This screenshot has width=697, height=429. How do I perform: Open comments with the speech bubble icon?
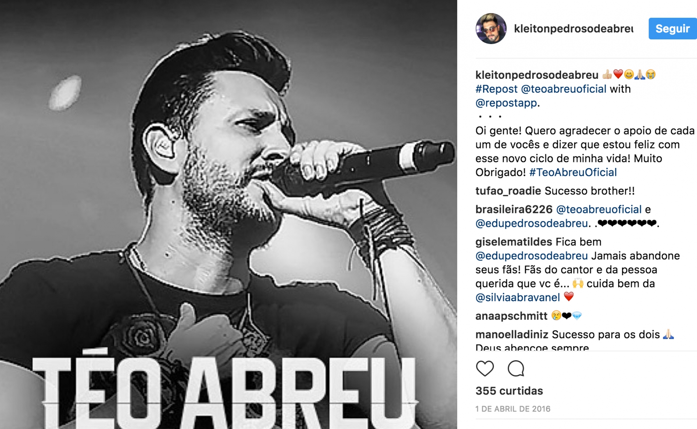click(516, 368)
